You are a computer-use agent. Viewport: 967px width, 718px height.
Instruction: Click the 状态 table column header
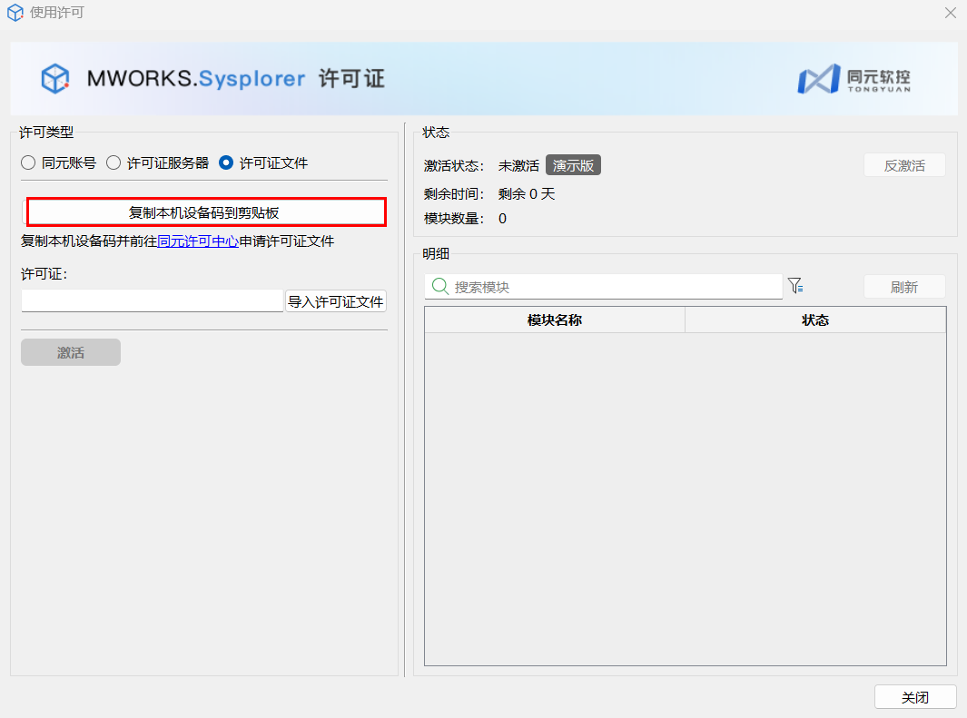[x=814, y=320]
